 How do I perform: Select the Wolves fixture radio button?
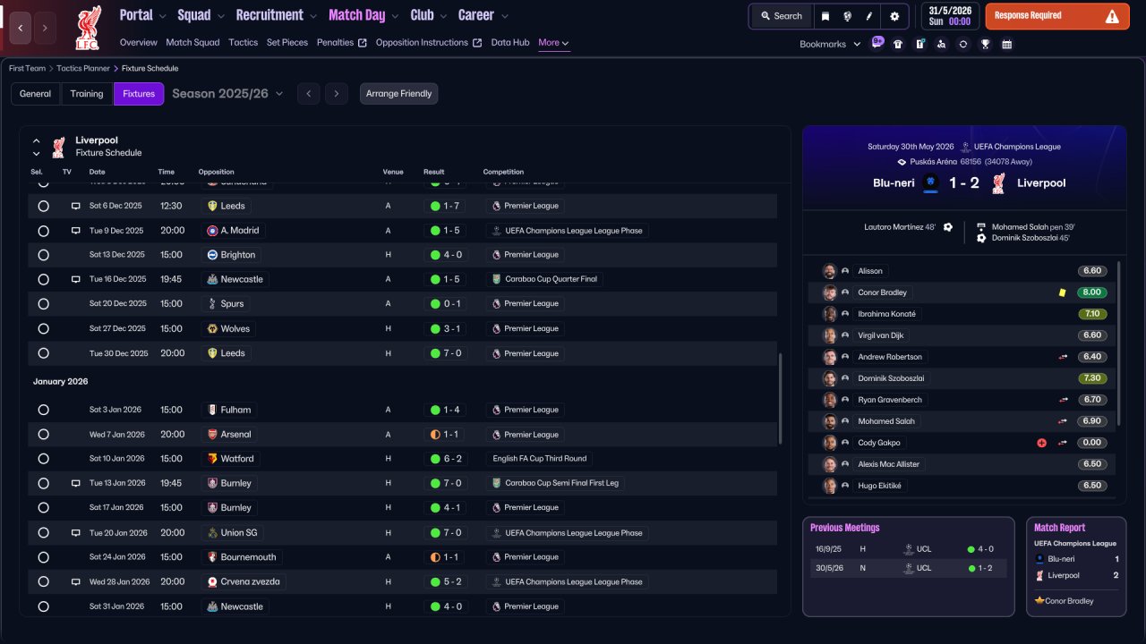click(x=43, y=328)
